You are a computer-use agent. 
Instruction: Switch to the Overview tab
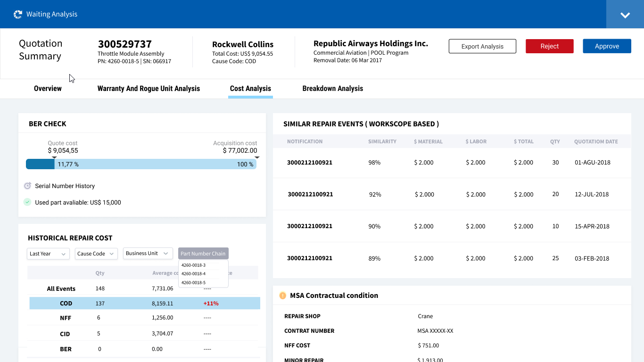[48, 89]
